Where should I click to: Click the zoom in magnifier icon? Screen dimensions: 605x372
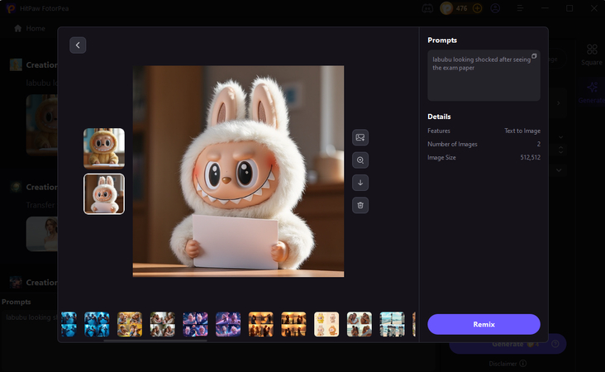(360, 160)
